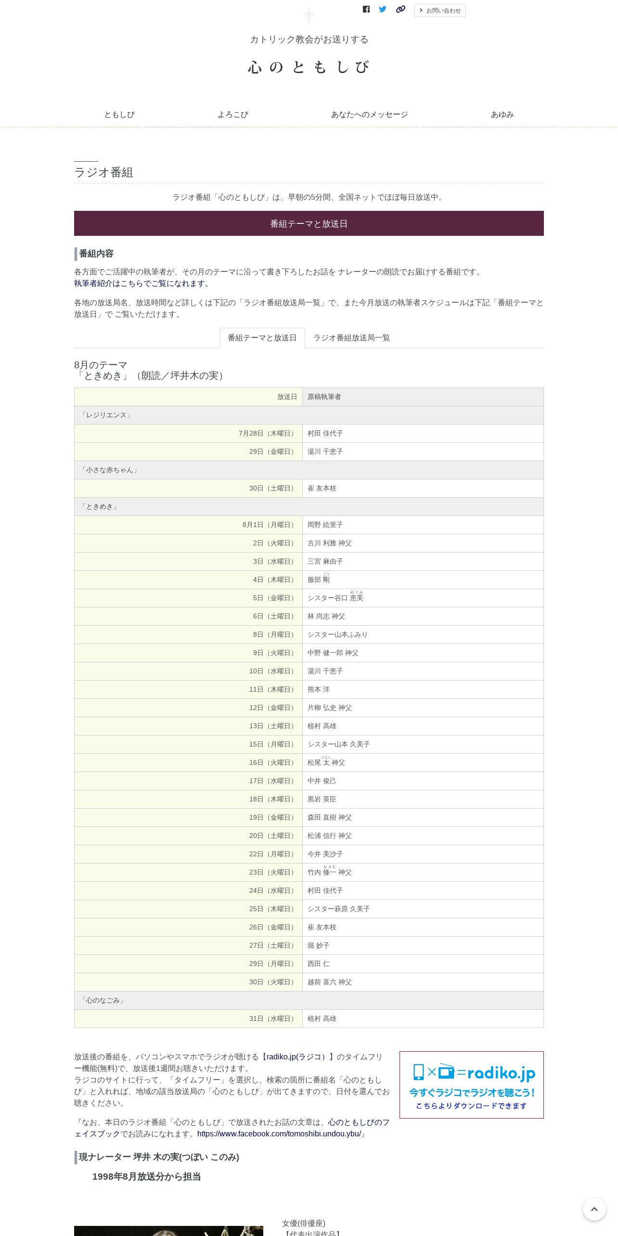618x1236 pixels.
Task: Select the 「ときめき」 table section row
Action: click(309, 507)
